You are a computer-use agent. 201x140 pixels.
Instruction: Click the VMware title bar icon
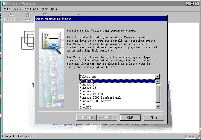[4, 4]
